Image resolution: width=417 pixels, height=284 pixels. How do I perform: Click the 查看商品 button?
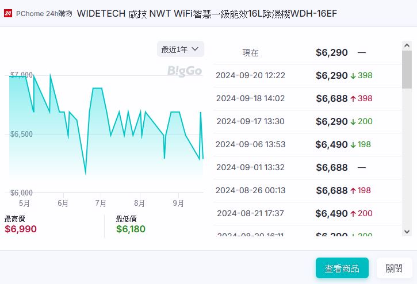[342, 268]
